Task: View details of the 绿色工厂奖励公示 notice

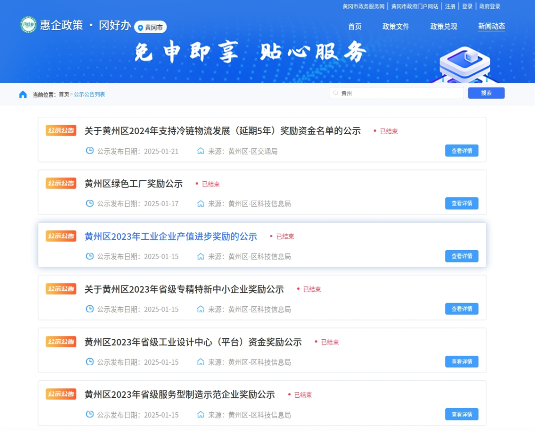Action: click(x=462, y=203)
